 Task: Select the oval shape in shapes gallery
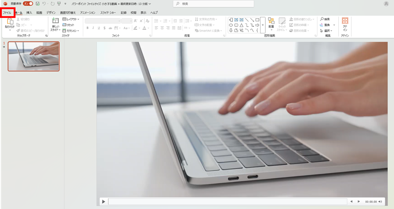click(x=231, y=25)
